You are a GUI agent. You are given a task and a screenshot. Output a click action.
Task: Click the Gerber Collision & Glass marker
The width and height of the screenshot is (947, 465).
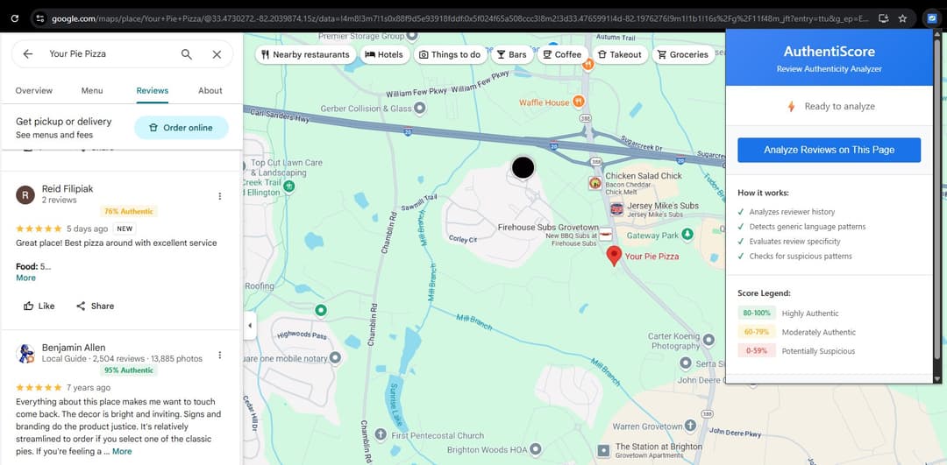[420, 109]
